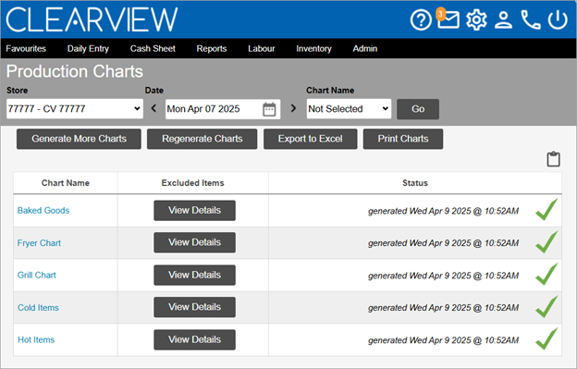
Task: Click the date field Mon Apr 07 2025
Action: 223,109
